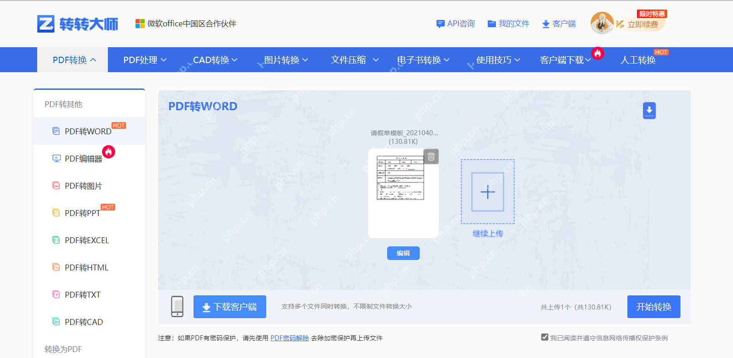733x358 pixels.
Task: Select PDF转EXCEL in the sidebar
Action: pyautogui.click(x=87, y=240)
